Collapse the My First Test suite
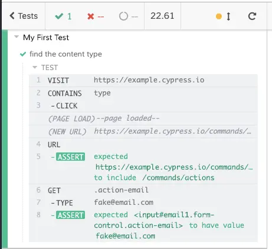This screenshot has width=272, height=249. (17, 36)
